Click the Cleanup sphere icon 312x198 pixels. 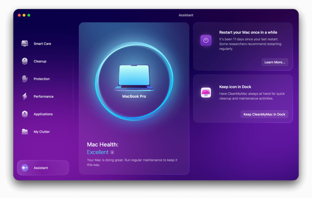tap(25, 61)
